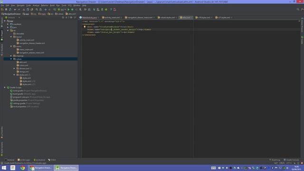Open the Analyze menu
Image resolution: width=304 pixels, height=171 pixels.
coord(36,5)
